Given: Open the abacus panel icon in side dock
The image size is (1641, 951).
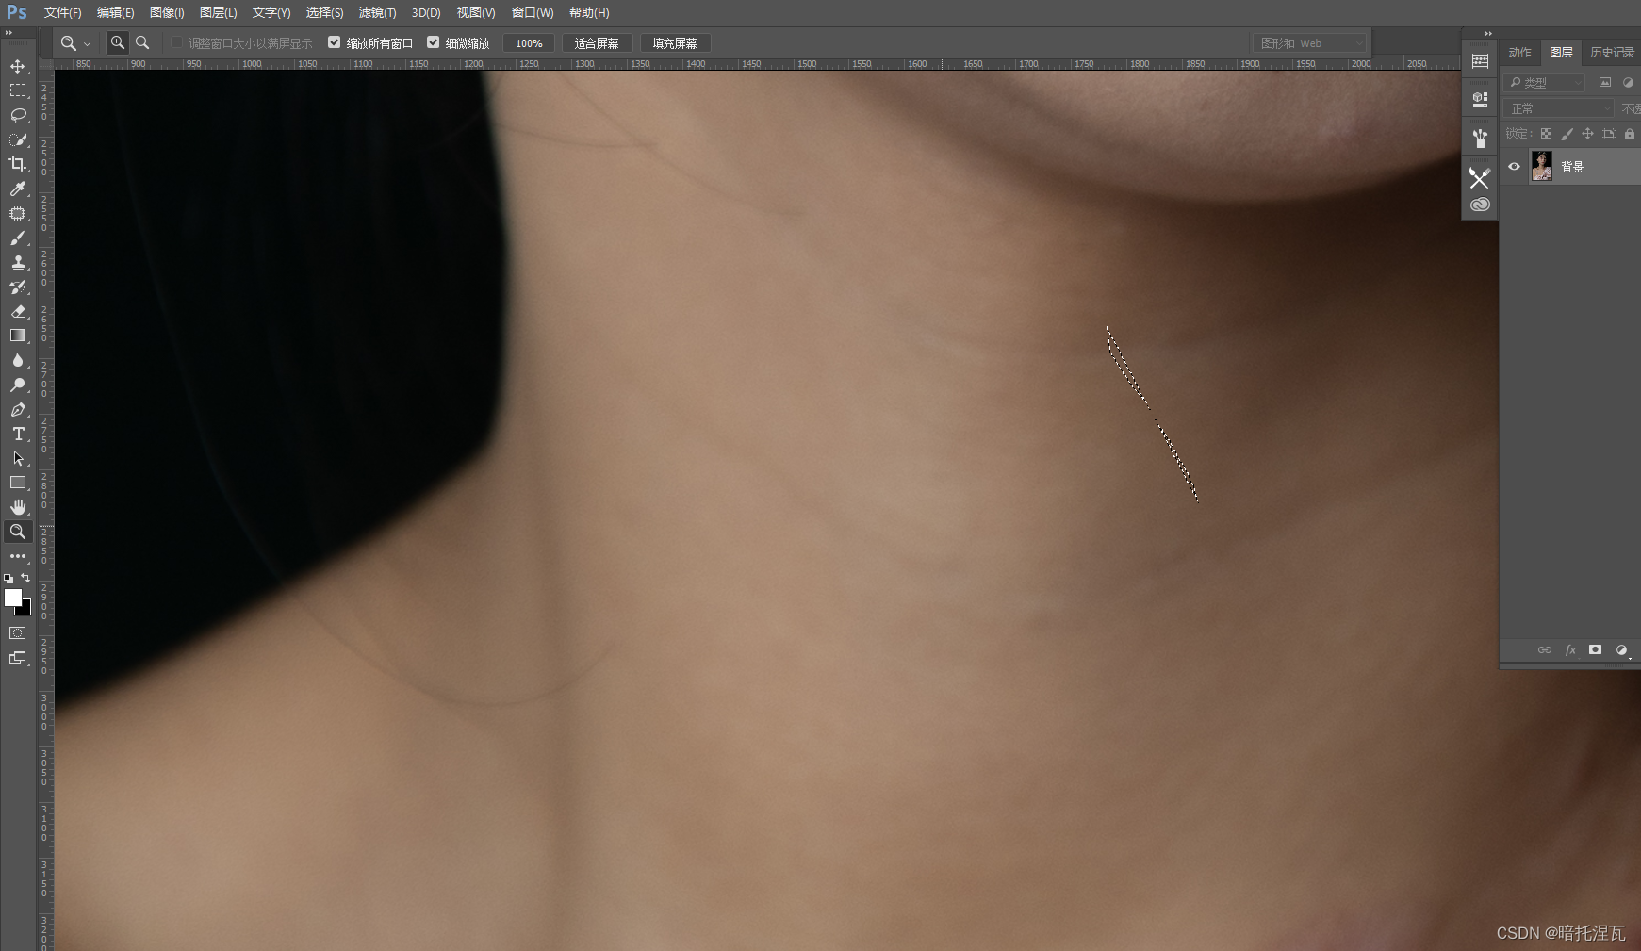Looking at the screenshot, I should tap(1480, 61).
